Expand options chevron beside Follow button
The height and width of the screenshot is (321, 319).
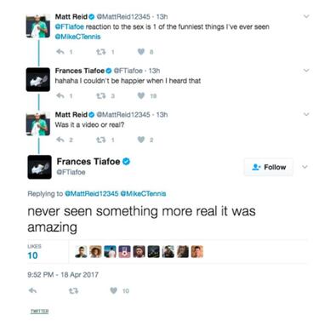305,167
